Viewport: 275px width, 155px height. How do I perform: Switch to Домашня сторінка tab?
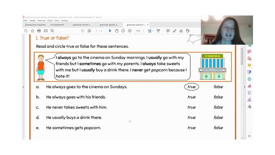[x=35, y=25]
